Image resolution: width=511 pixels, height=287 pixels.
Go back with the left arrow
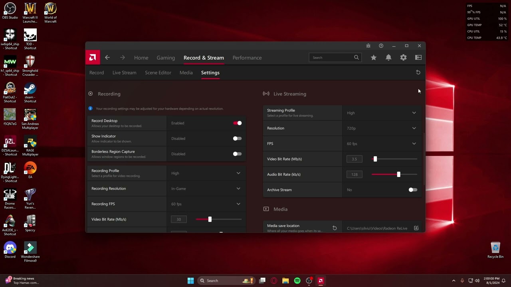click(x=107, y=58)
